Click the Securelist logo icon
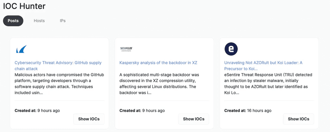 (x=126, y=49)
